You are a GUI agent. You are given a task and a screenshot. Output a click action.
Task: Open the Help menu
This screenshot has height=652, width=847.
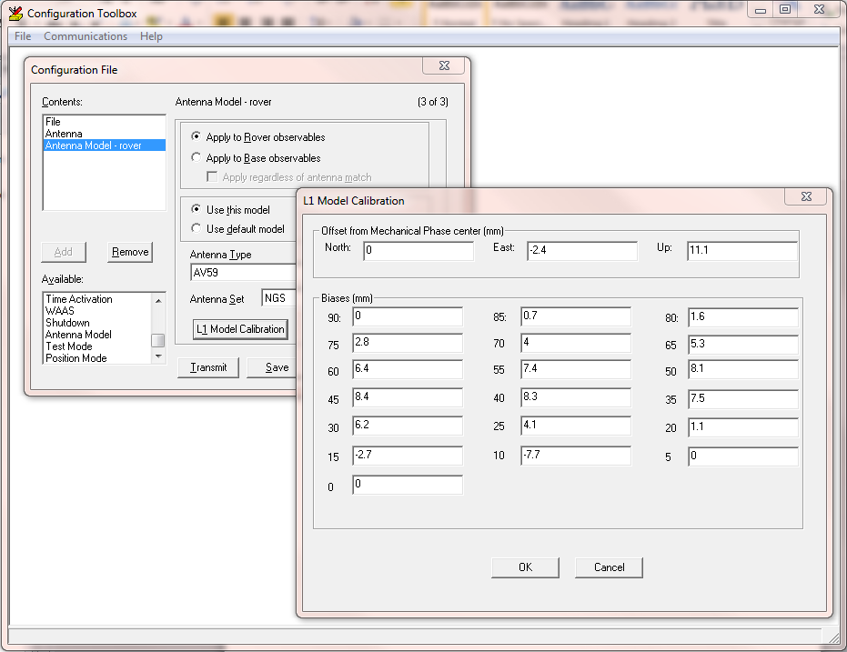click(151, 36)
